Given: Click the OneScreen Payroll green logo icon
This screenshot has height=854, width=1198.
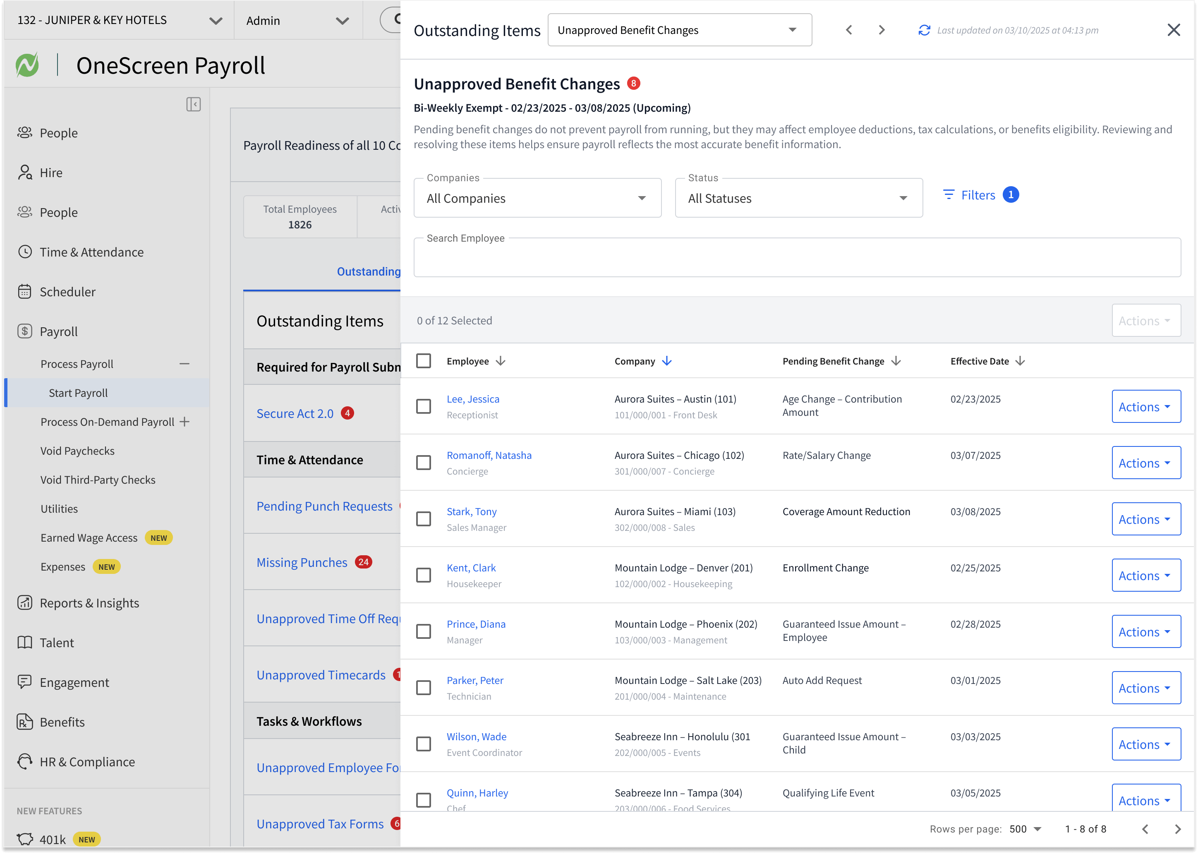Looking at the screenshot, I should tap(27, 65).
